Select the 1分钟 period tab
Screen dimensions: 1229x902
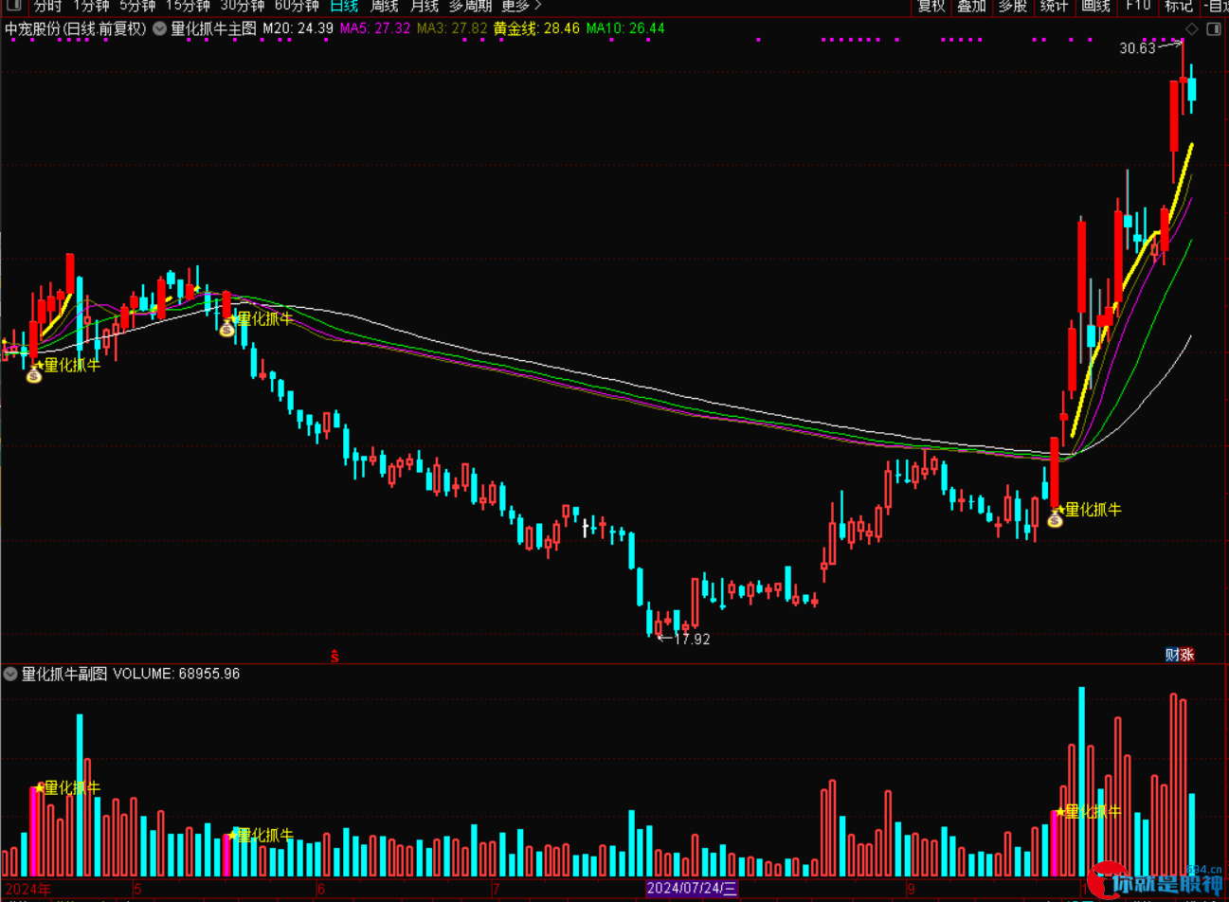click(x=92, y=6)
